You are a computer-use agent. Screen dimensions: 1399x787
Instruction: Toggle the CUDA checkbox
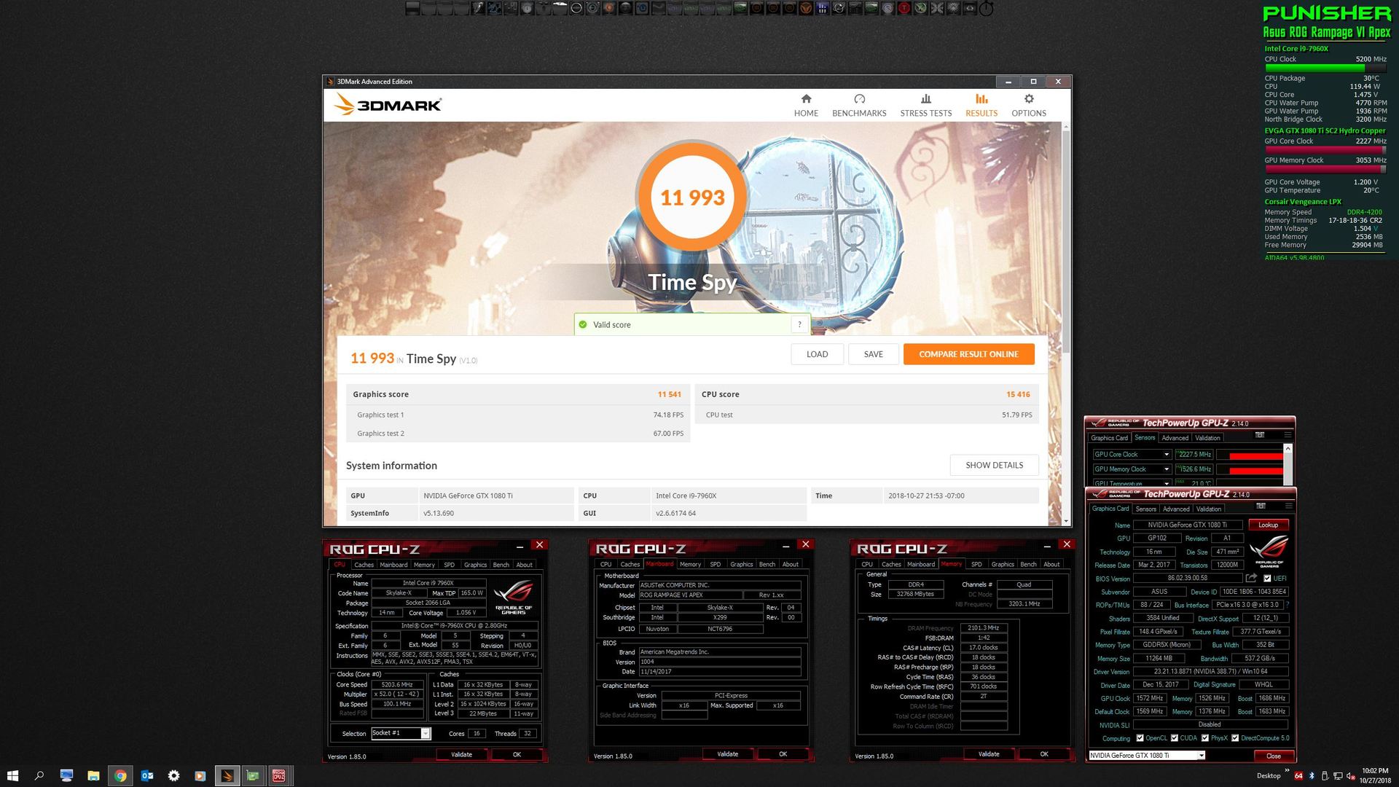[x=1175, y=738]
